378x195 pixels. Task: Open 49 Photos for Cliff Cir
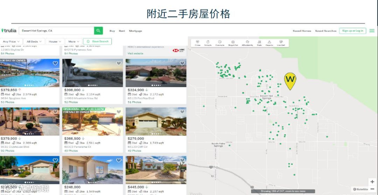click(134, 151)
